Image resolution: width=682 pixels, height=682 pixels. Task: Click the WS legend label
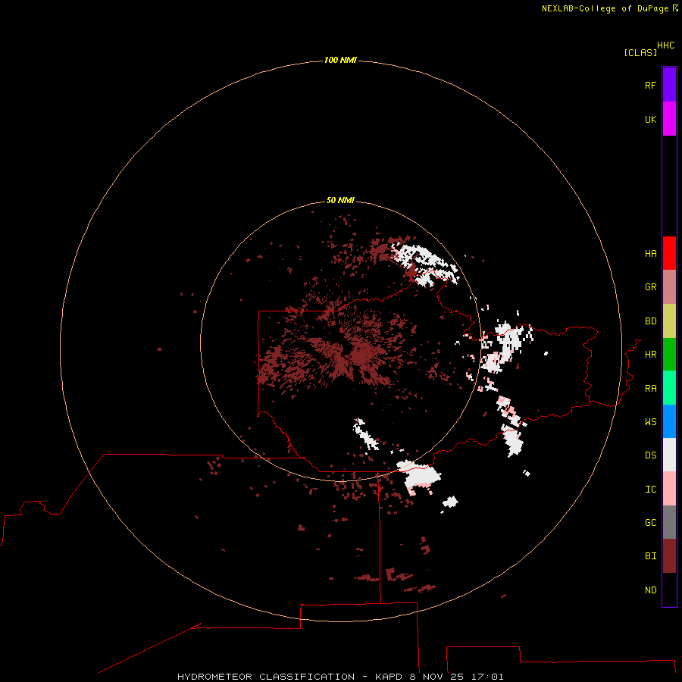coord(651,422)
